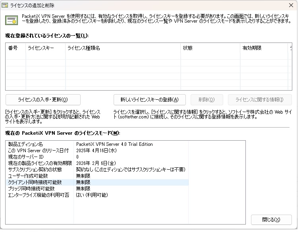
Task: Click the 削除 button
Action: pos(207,100)
